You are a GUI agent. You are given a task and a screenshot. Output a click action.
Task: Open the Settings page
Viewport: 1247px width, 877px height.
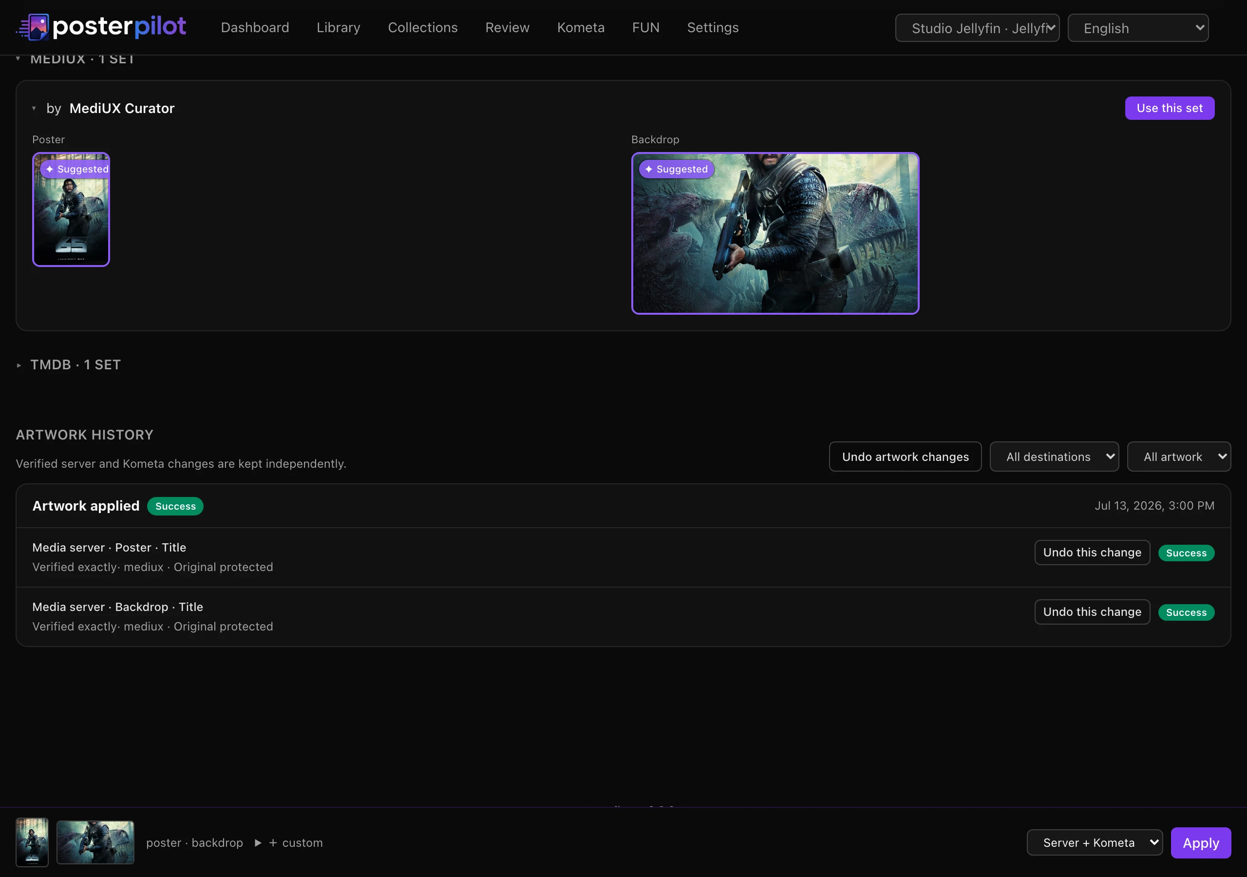(713, 28)
